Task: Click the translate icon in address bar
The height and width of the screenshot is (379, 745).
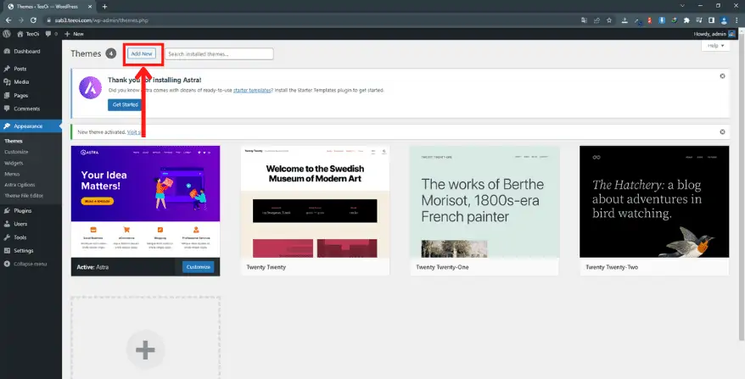Action: click(x=585, y=20)
